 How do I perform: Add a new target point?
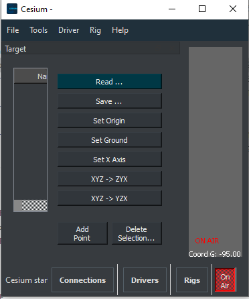click(82, 233)
